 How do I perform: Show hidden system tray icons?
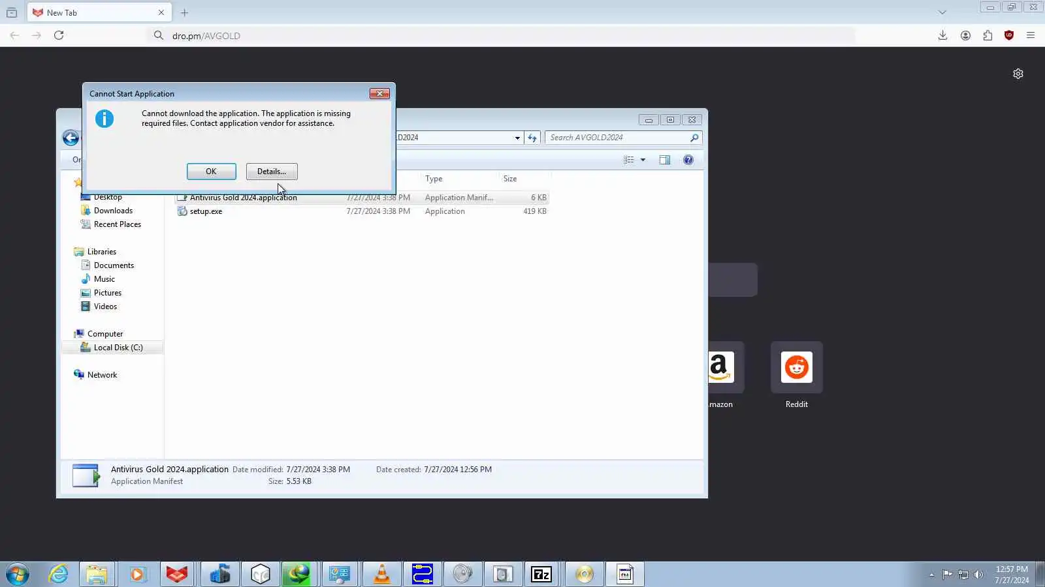pos(931,575)
